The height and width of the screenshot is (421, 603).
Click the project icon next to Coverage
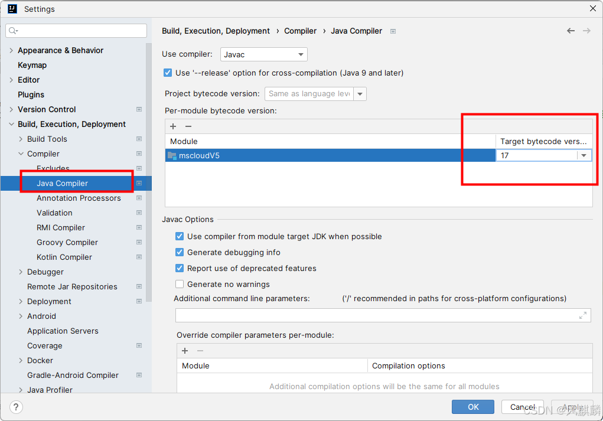pyautogui.click(x=139, y=345)
